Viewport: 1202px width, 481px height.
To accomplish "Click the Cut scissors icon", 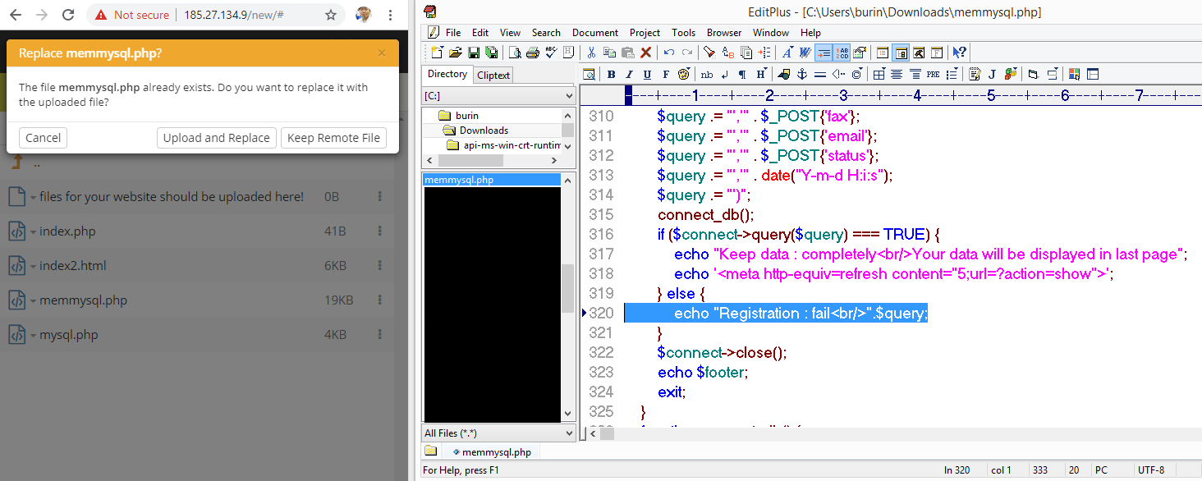I will (x=590, y=53).
